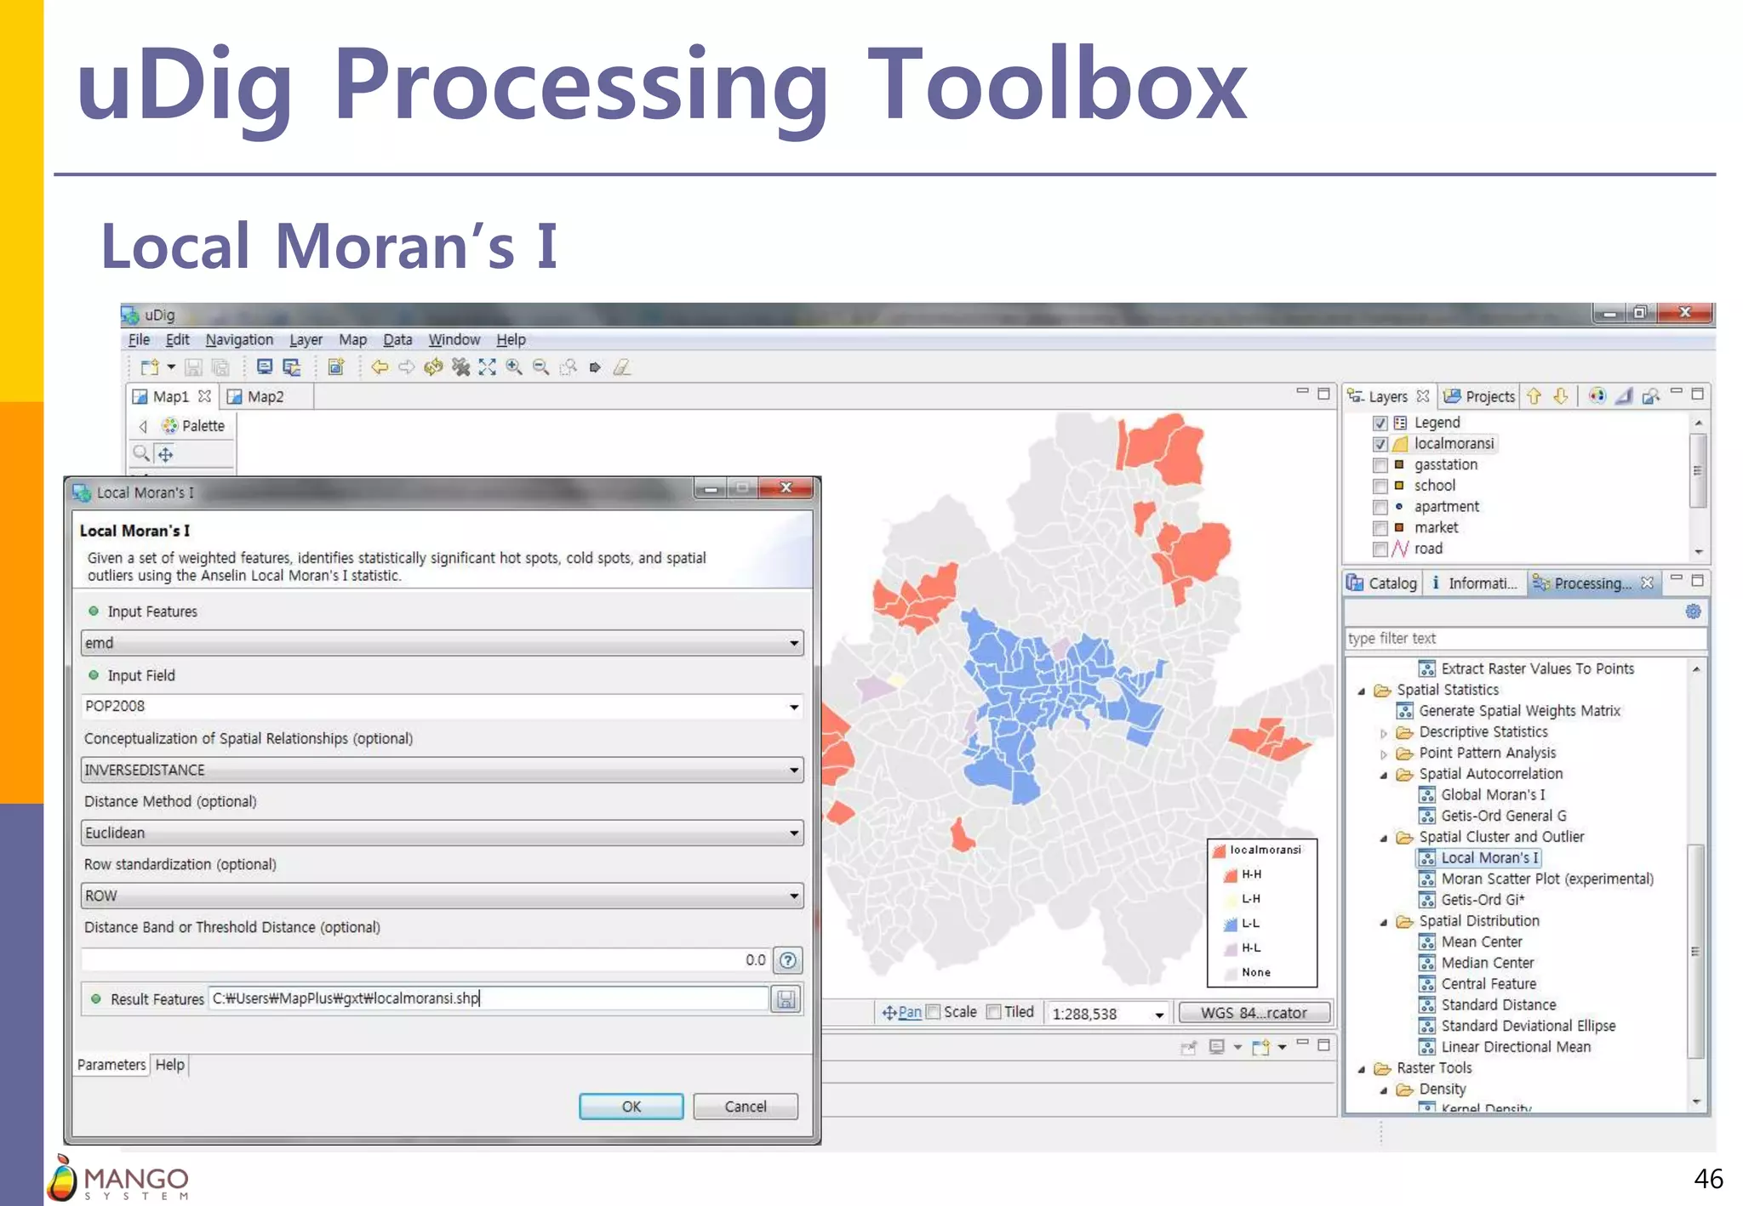Open the Layer menu
The width and height of the screenshot is (1743, 1206).
pos(306,339)
